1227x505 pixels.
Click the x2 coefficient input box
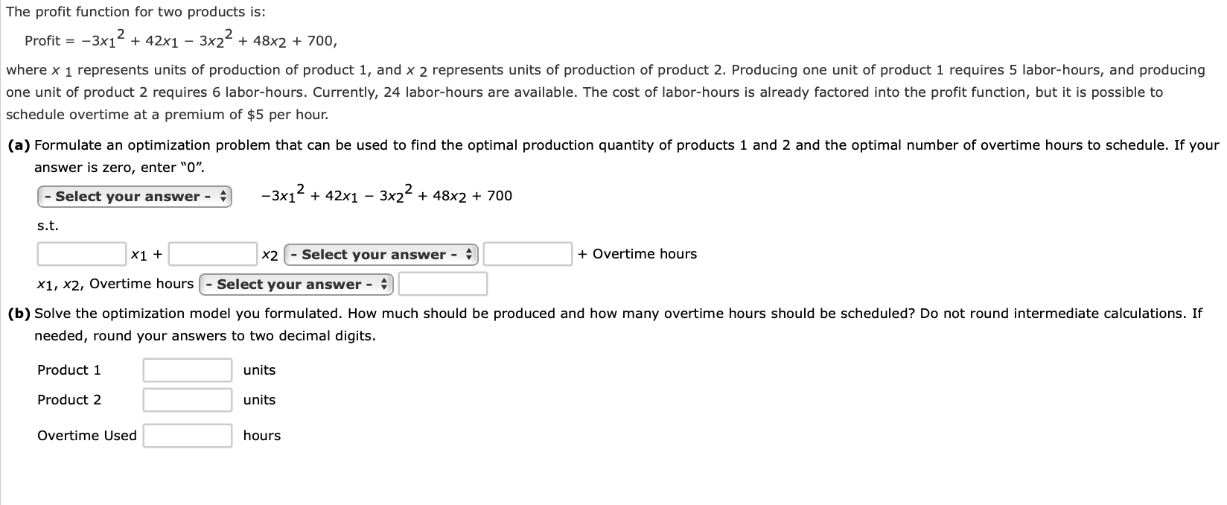click(211, 254)
